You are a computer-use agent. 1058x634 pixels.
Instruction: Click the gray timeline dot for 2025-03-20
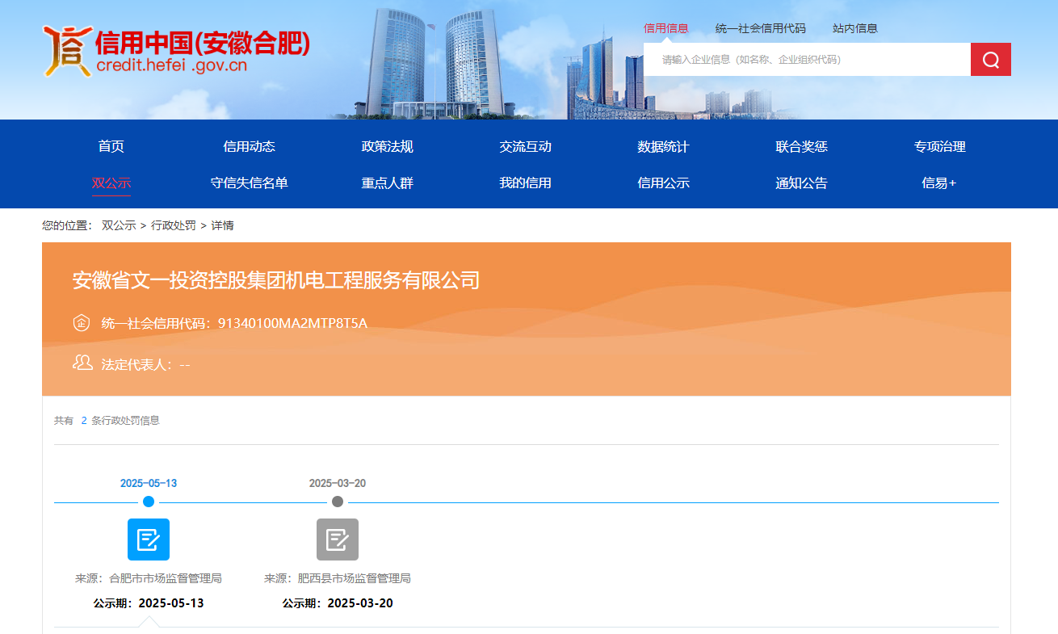[338, 502]
